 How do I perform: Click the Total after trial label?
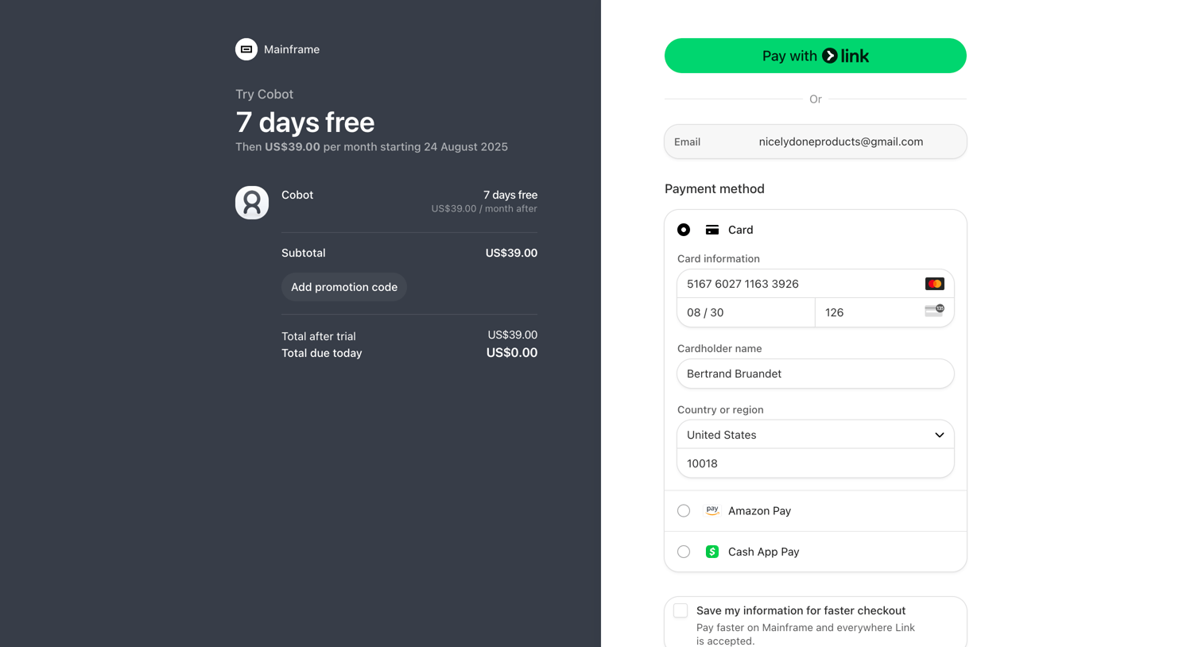tap(319, 336)
